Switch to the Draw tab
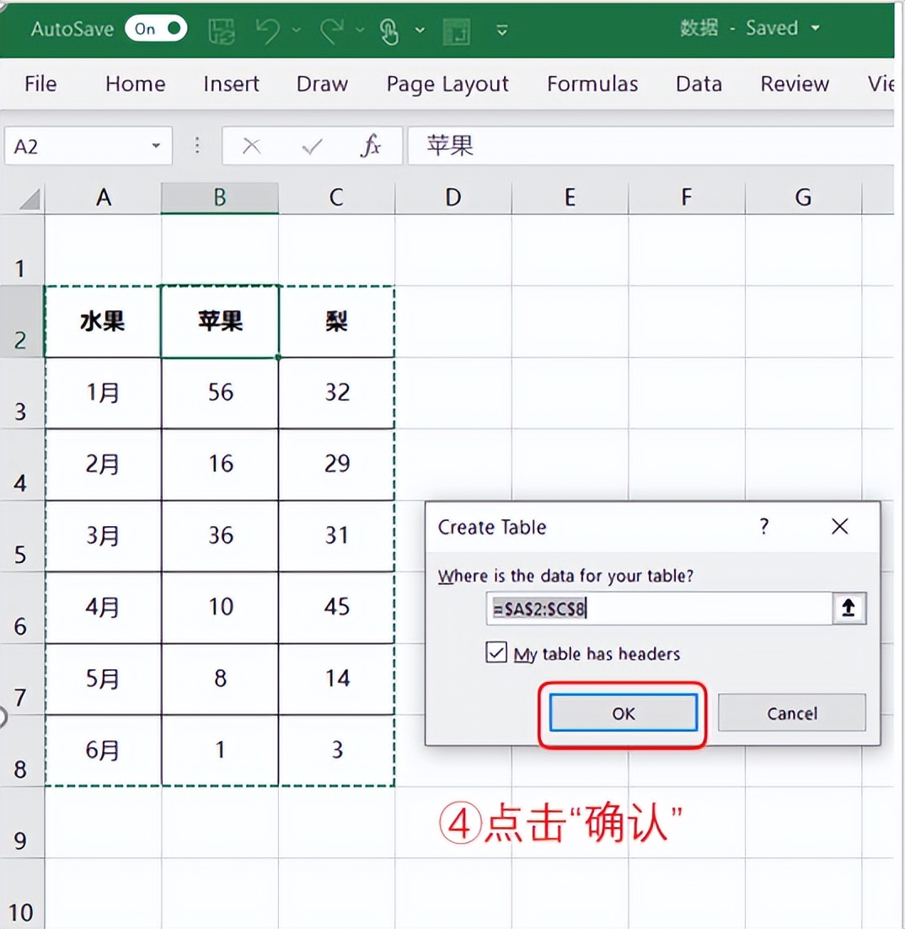905x929 pixels. [322, 83]
